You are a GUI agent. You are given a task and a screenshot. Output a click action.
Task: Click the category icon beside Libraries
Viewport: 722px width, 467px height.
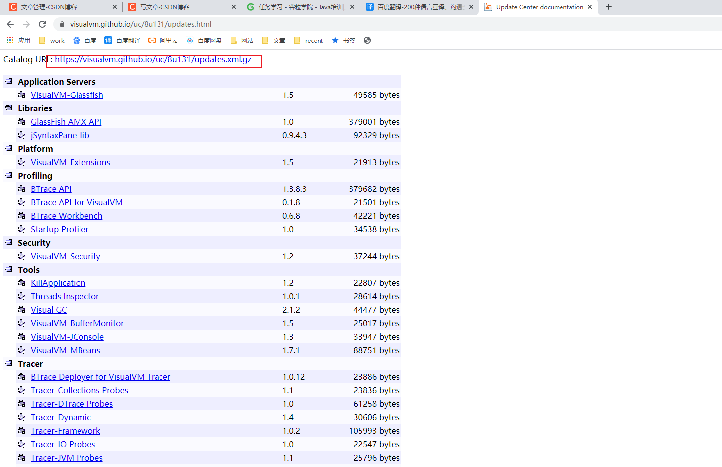8,107
